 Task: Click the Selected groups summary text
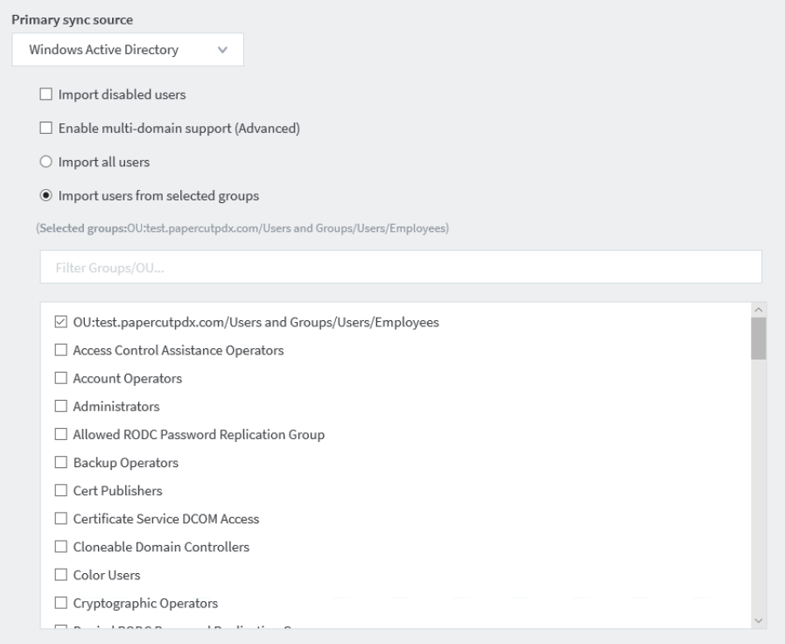(x=242, y=228)
